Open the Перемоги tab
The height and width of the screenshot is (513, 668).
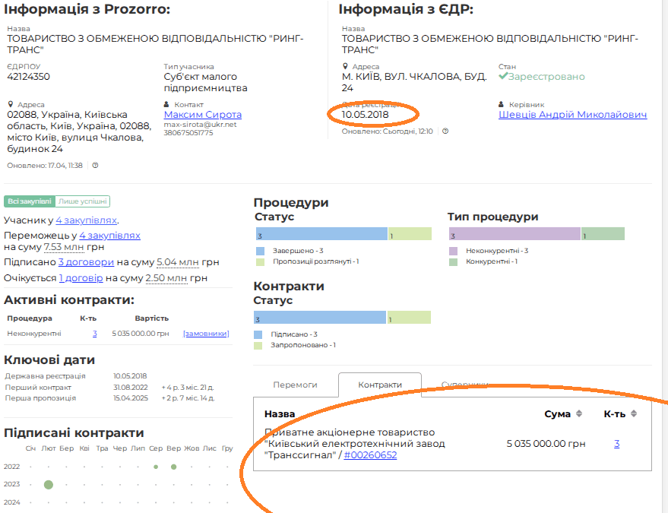pyautogui.click(x=295, y=385)
